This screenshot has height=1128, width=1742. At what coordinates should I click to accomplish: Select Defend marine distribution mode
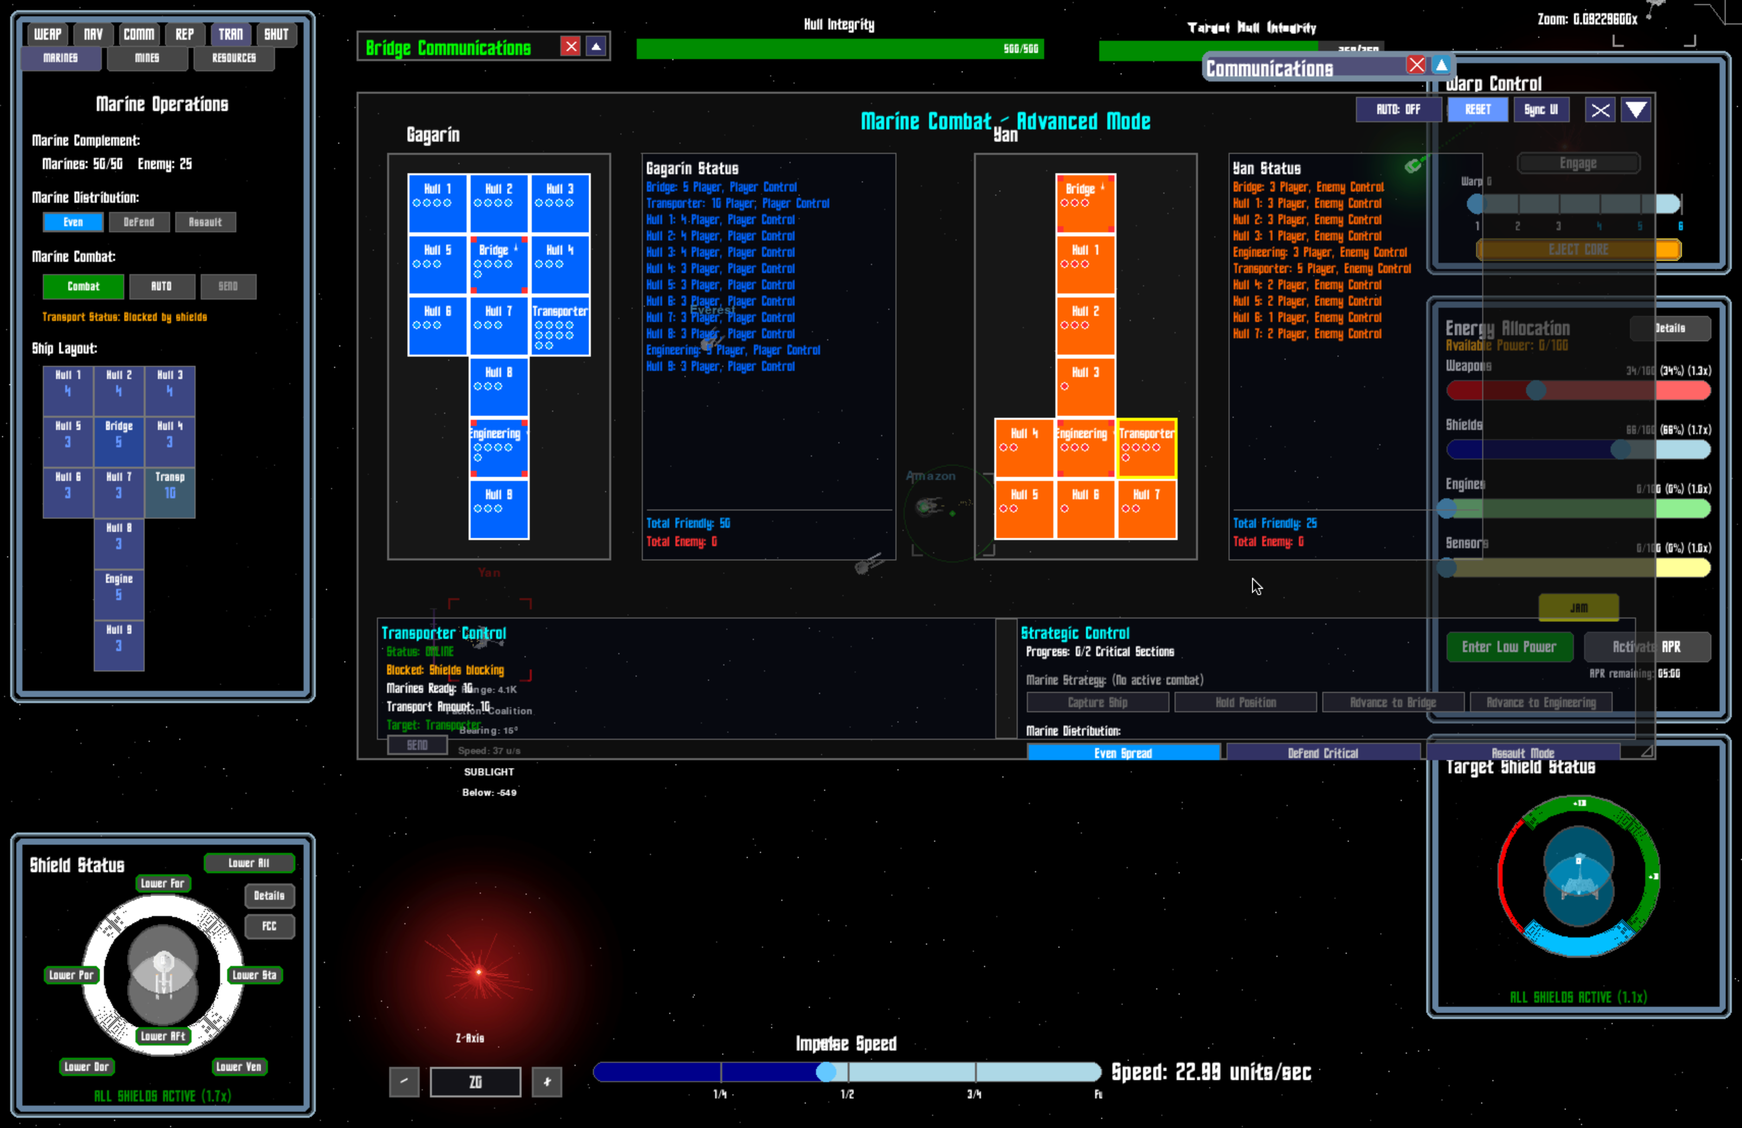click(x=139, y=222)
